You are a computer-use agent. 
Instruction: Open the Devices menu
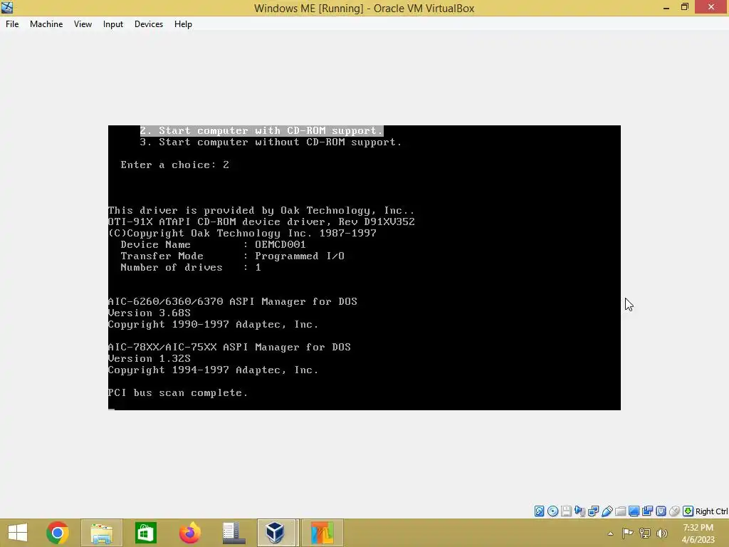pyautogui.click(x=149, y=24)
